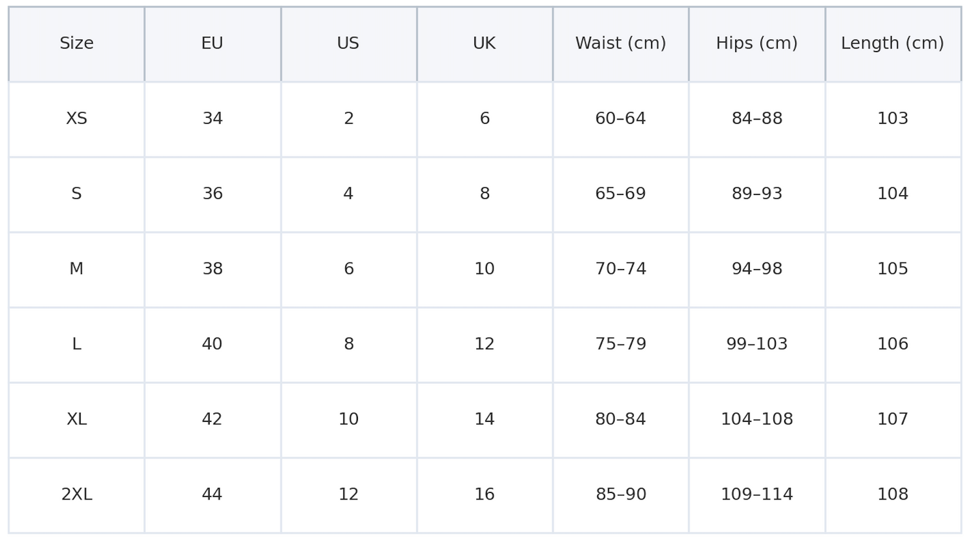969x541 pixels.
Task: Select the Length (cm) header
Action: (x=892, y=43)
